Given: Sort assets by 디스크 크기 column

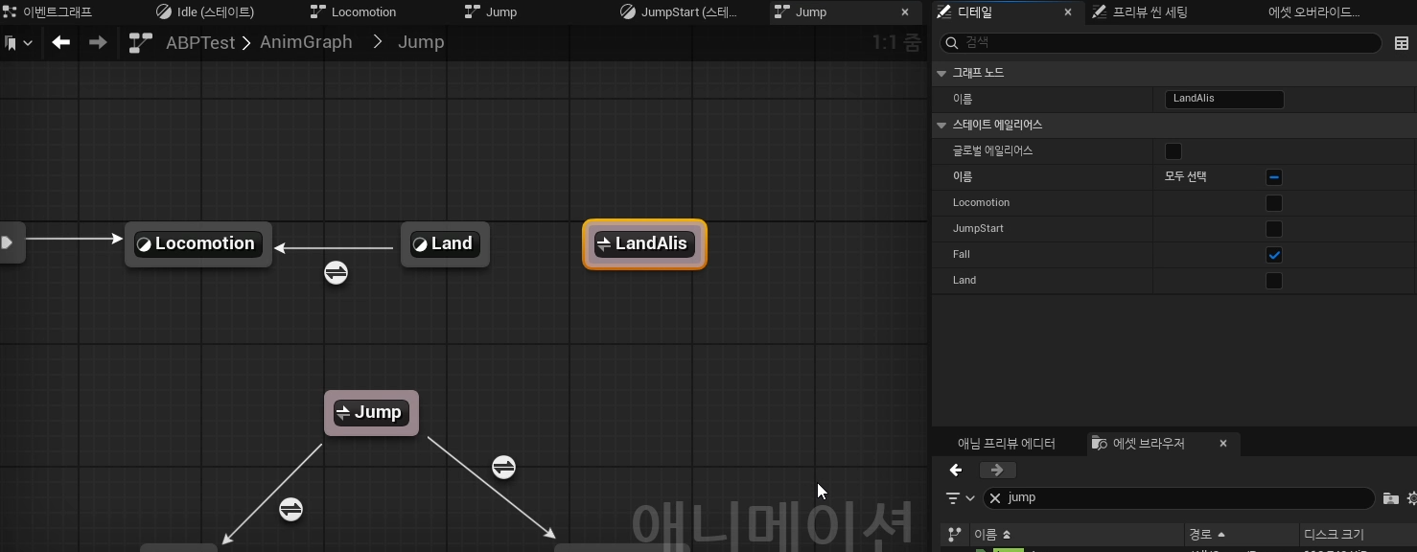Looking at the screenshot, I should [1334, 535].
